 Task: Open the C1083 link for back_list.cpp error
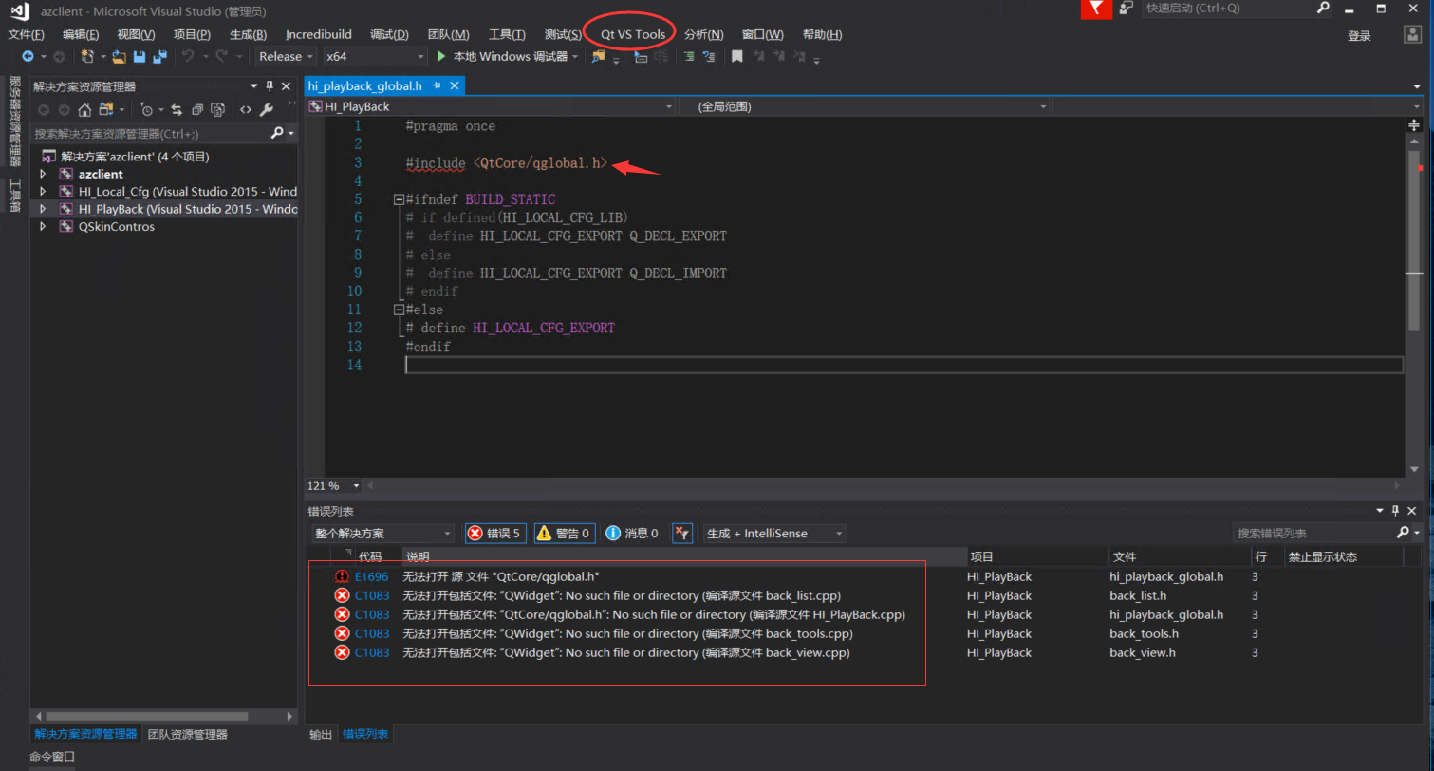coord(371,595)
